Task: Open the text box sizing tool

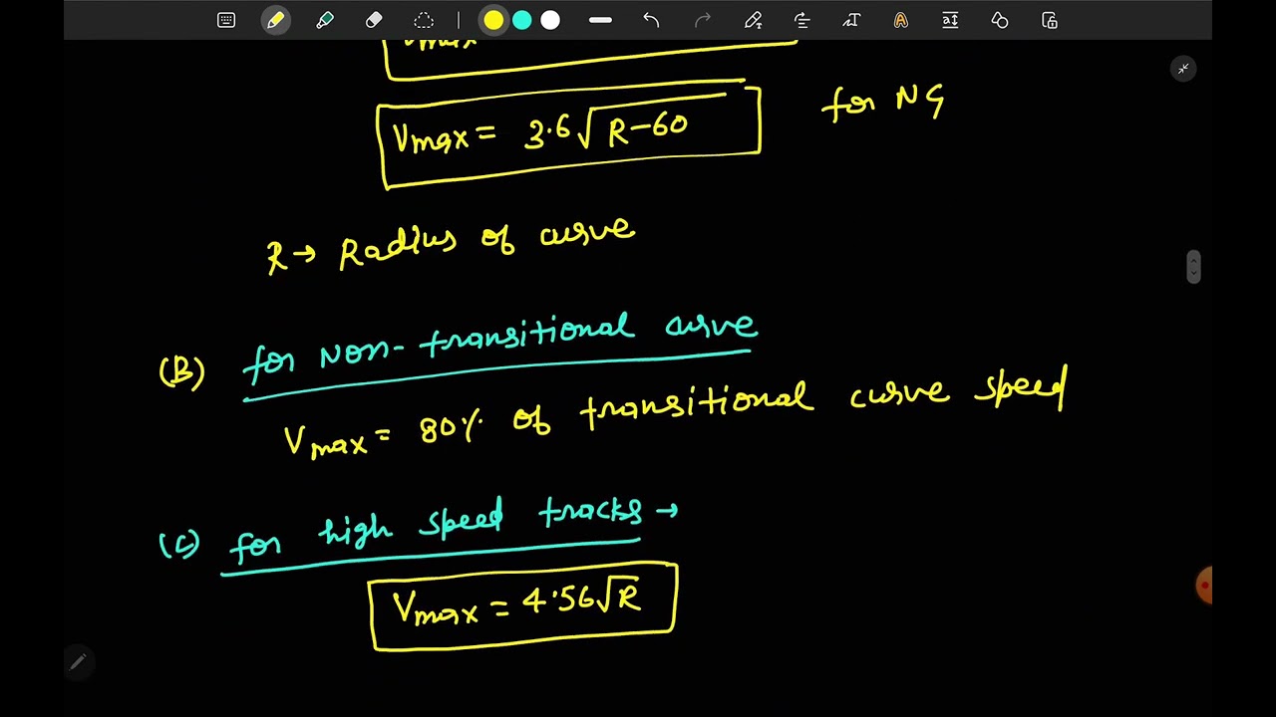Action: pyautogui.click(x=950, y=20)
